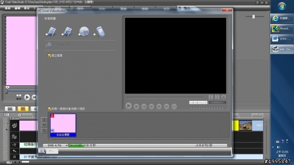This screenshot has height=165, width=294.
Task: Click the volume speaker tray icon
Action: point(278,147)
